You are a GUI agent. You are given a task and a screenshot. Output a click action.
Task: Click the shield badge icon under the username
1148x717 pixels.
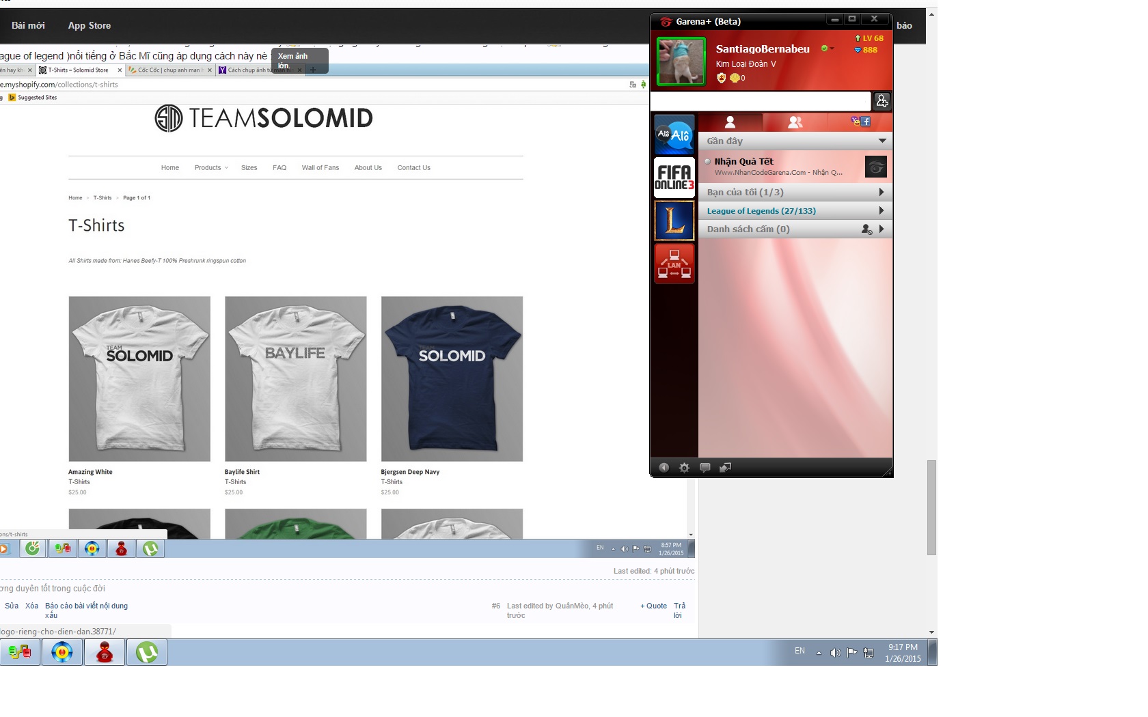coord(721,78)
